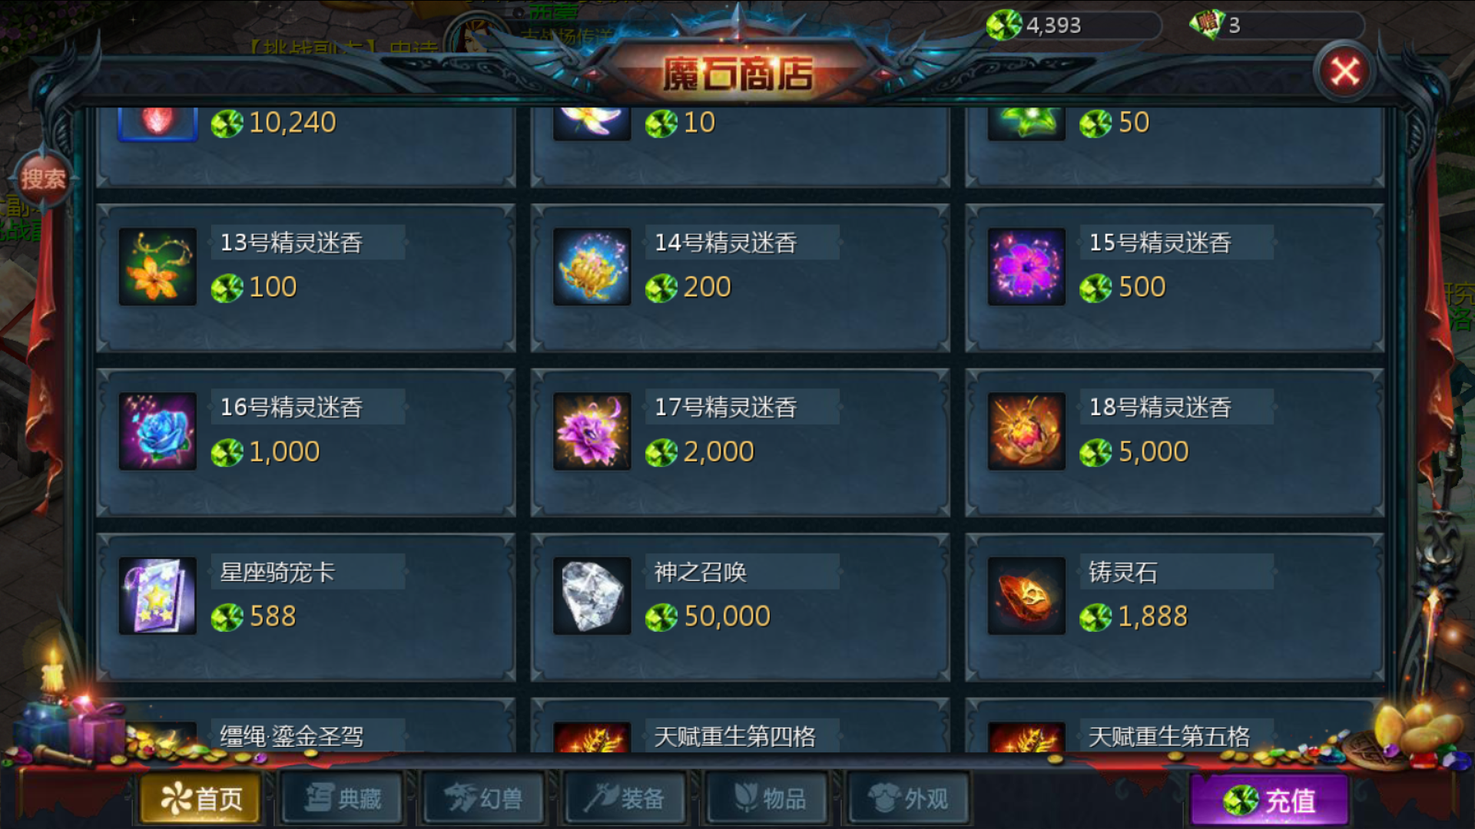This screenshot has height=829, width=1475.
Task: Switch to the 幻兽 tab
Action: click(x=484, y=799)
